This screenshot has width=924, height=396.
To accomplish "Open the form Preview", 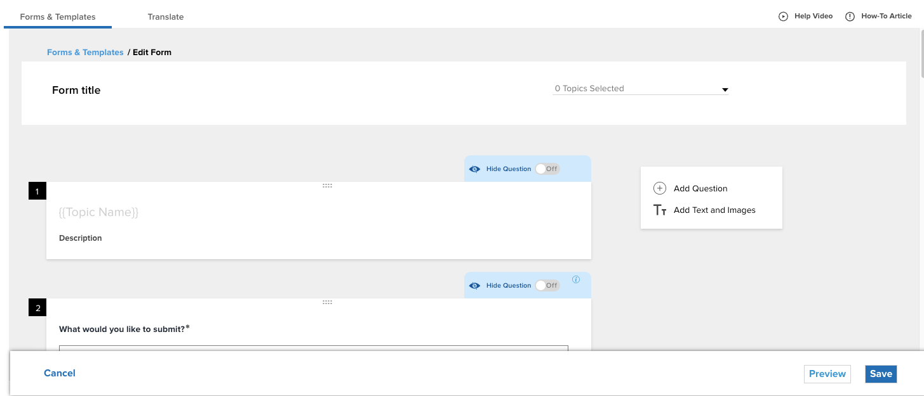I will pos(827,374).
